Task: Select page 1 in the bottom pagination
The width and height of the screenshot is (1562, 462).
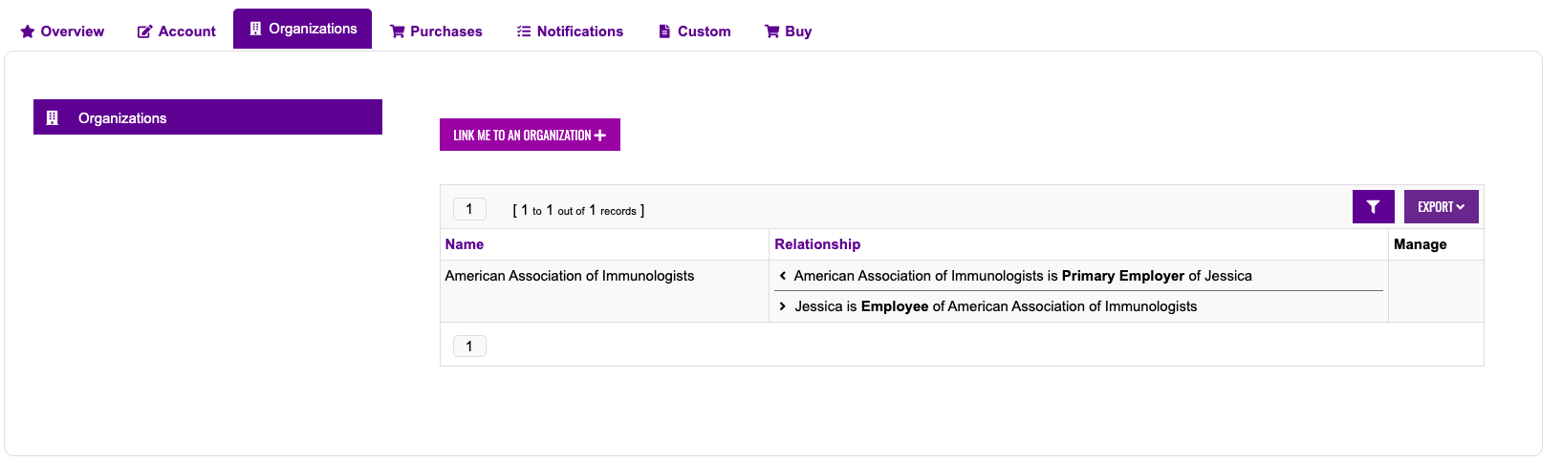Action: tap(469, 346)
